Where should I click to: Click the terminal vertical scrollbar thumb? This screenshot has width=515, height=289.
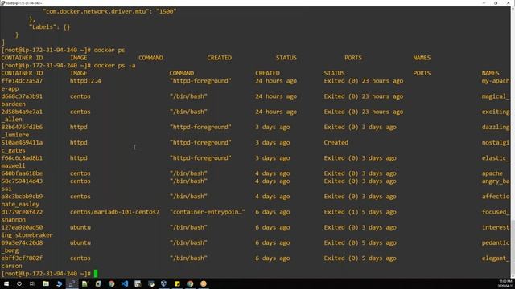pyautogui.click(x=513, y=246)
